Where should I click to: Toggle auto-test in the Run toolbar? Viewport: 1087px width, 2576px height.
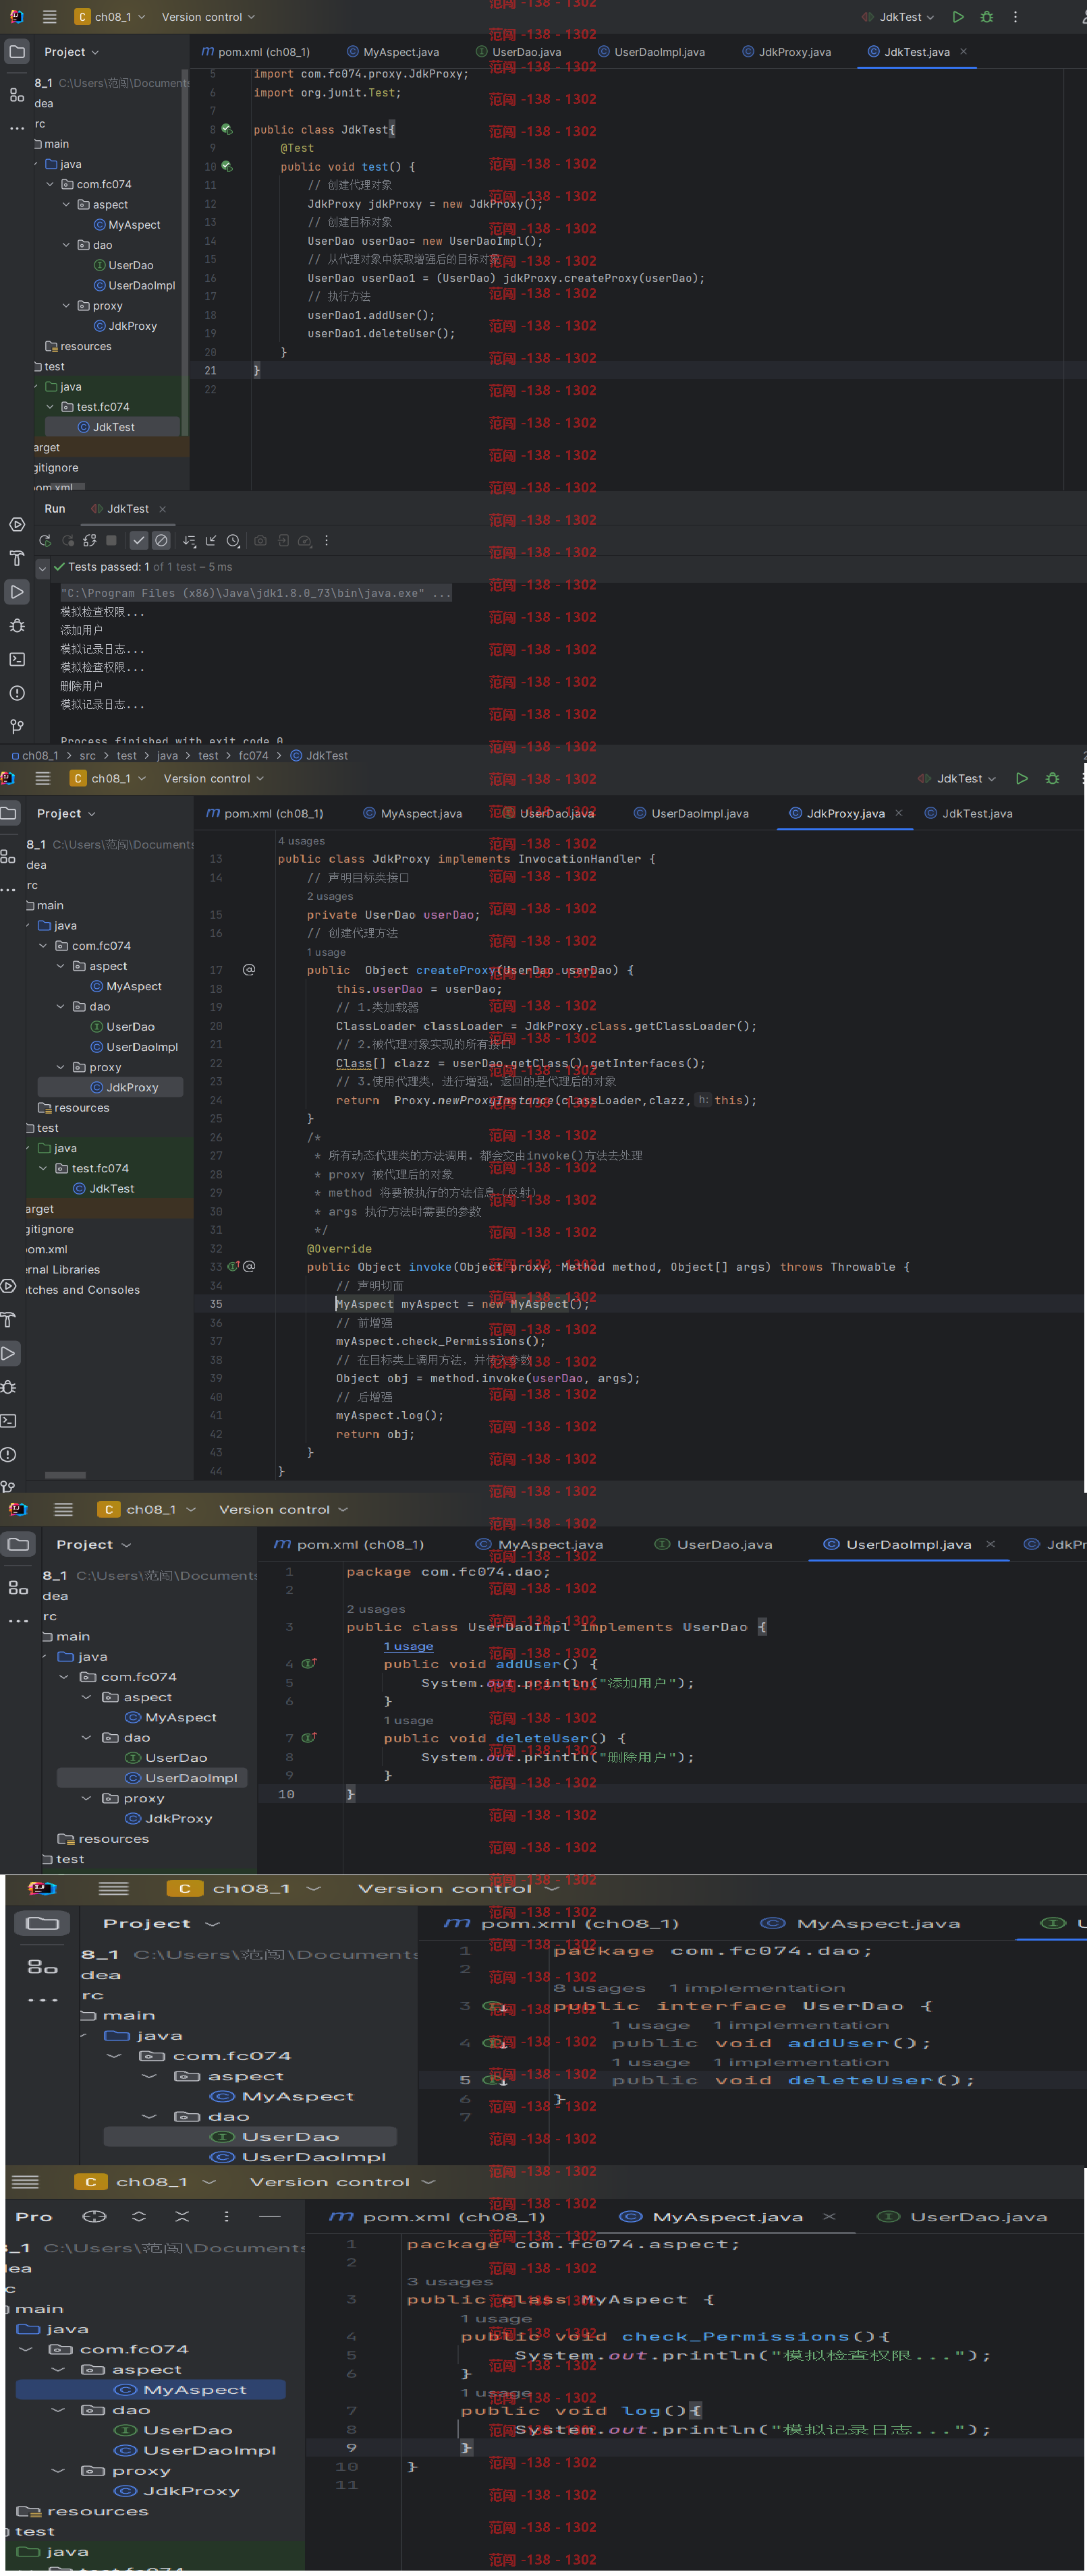tap(90, 541)
